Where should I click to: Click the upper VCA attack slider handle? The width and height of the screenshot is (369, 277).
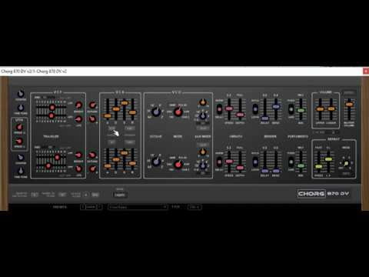(108, 116)
